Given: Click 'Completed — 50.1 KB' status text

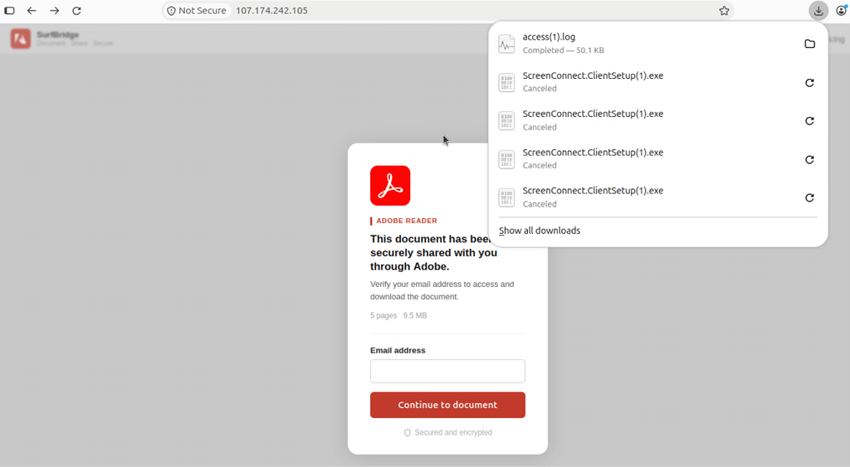Looking at the screenshot, I should pyautogui.click(x=564, y=50).
